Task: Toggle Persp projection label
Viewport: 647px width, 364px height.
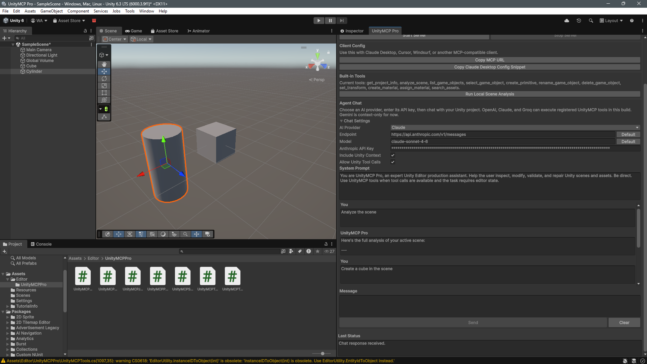Action: click(317, 80)
